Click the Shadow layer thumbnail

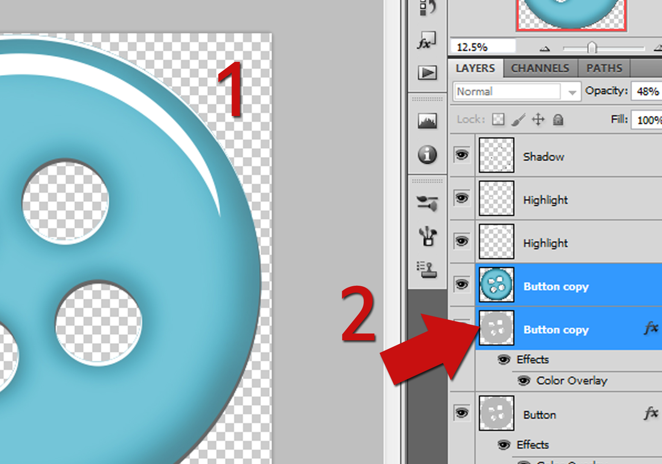tap(496, 155)
